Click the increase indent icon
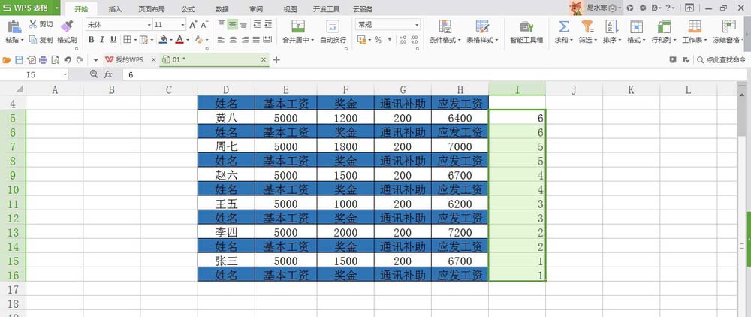751x317 pixels. tap(268, 24)
